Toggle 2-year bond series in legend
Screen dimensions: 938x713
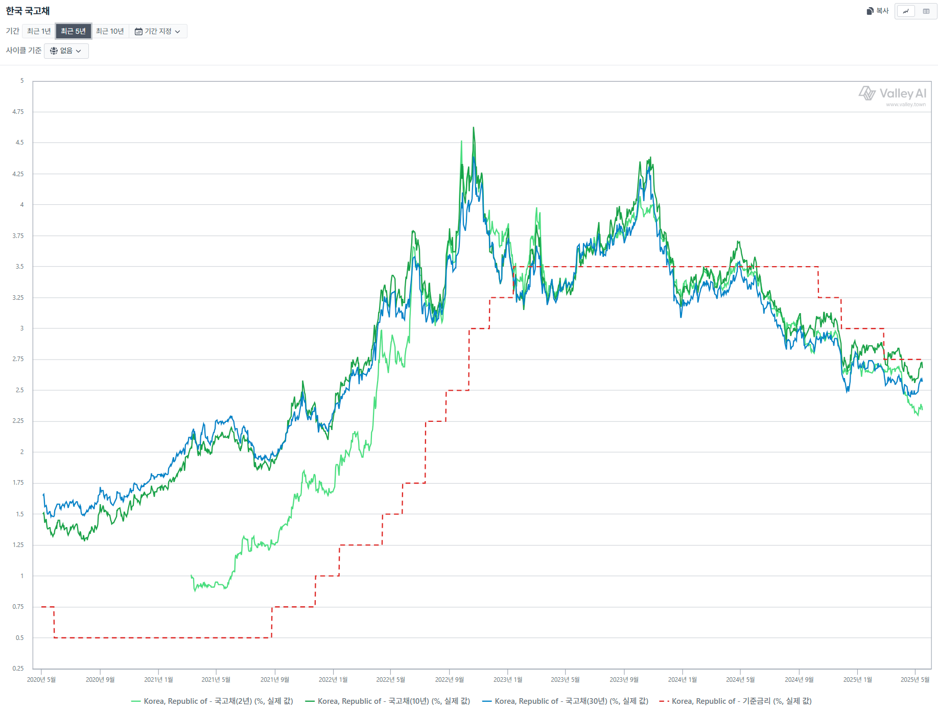(212, 701)
